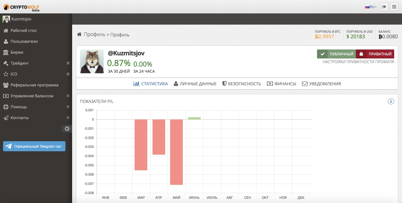Click the home icon in breadcrumb

(x=79, y=34)
